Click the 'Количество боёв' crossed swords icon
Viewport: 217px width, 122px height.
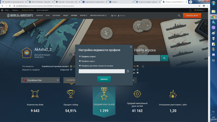pos(35,94)
